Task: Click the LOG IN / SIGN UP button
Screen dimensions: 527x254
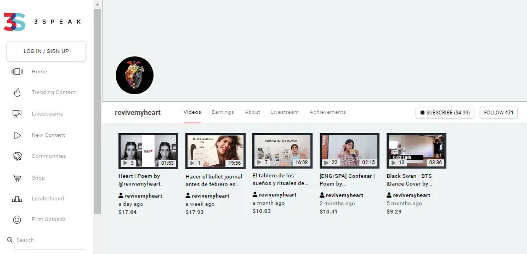Action: click(47, 51)
